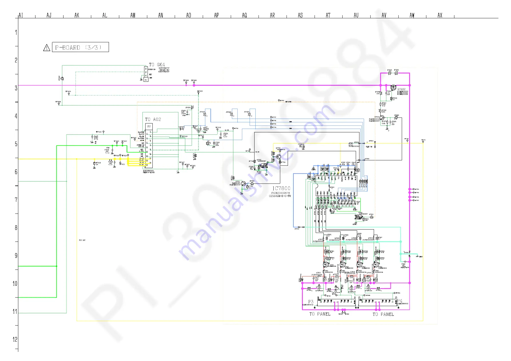Click the "L7814" inductor label
Image resolution: width=511 pixels, height=361 pixels.
tap(369, 273)
